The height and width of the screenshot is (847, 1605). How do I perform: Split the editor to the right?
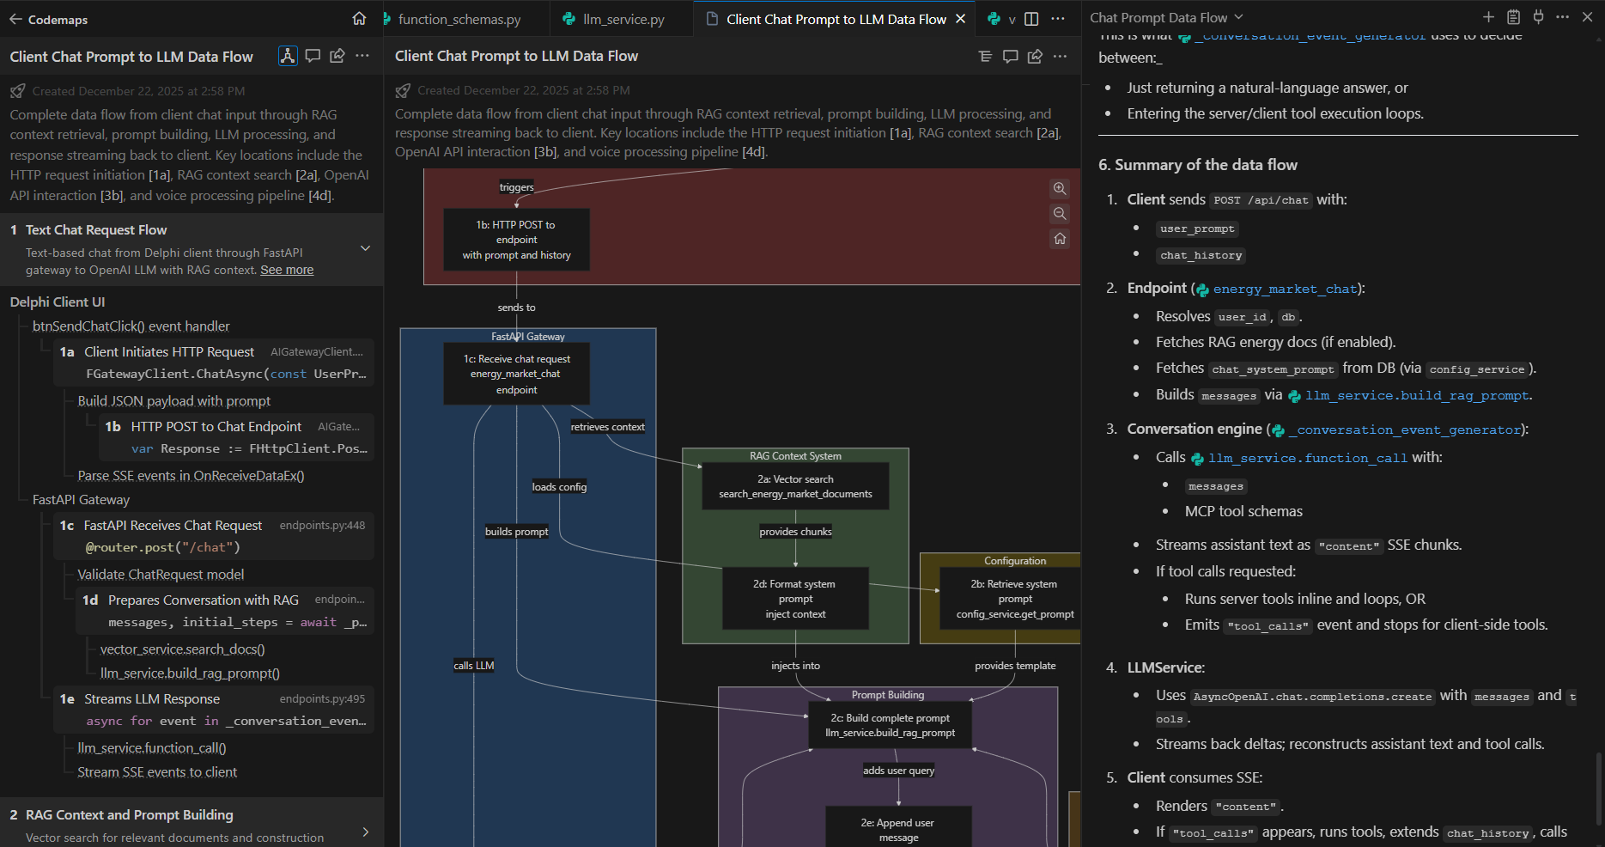1031,19
